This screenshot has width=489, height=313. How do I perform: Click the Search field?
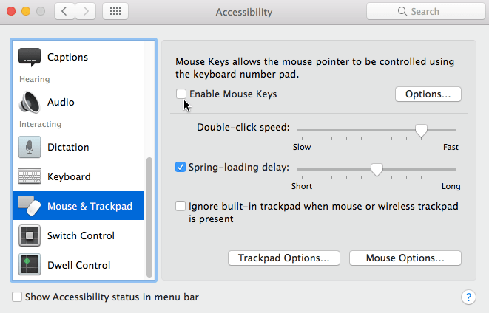[426, 12]
